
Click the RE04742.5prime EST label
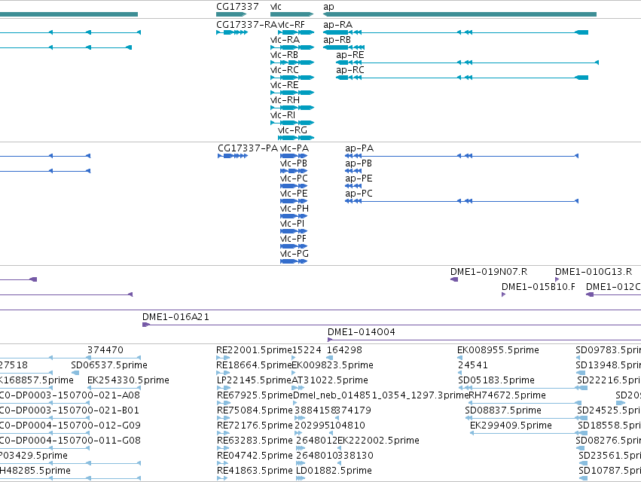(x=255, y=456)
